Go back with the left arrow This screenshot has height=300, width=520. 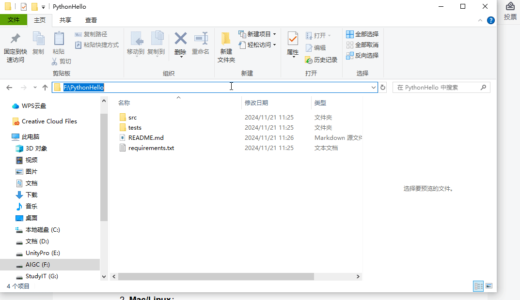(9, 88)
